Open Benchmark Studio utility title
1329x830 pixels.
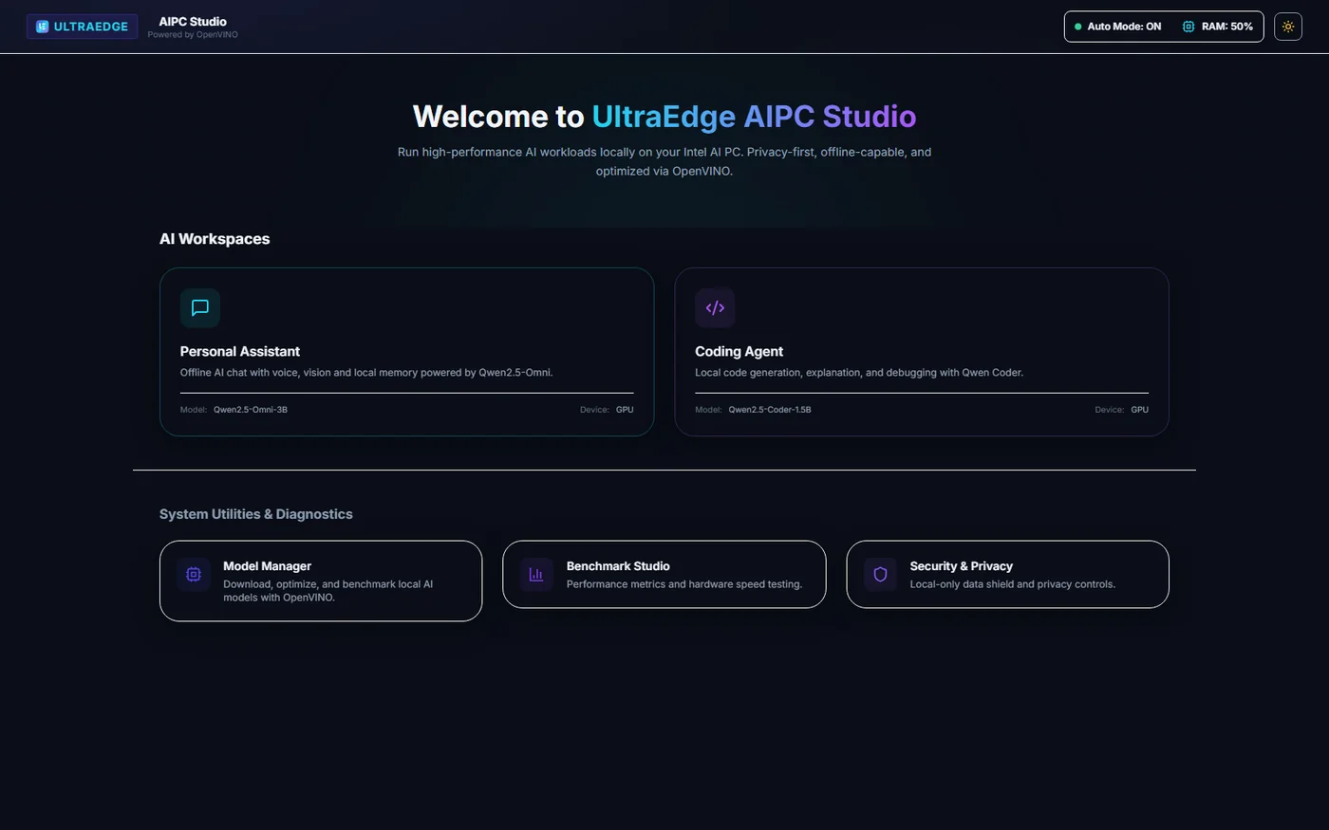point(618,566)
